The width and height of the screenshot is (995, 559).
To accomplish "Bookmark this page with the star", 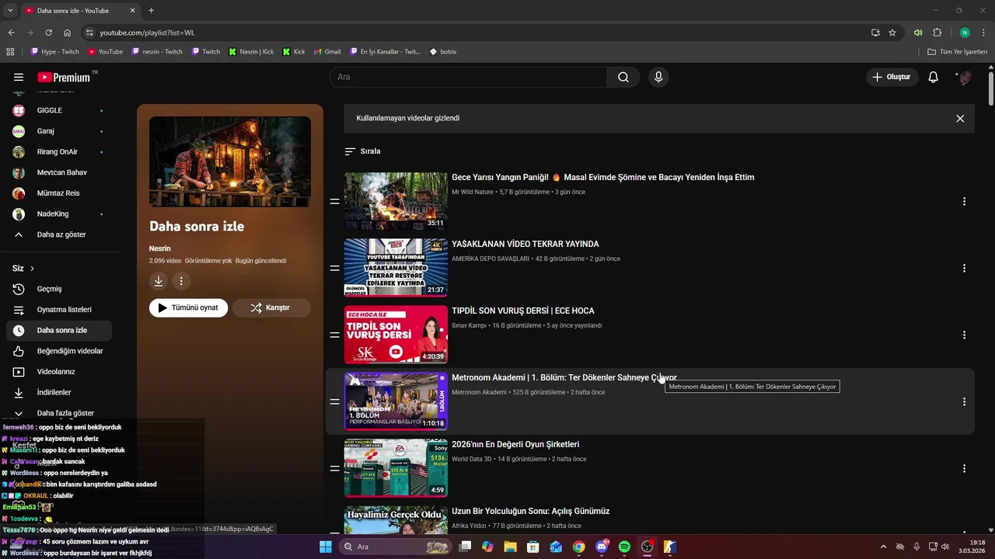I will 892,33.
